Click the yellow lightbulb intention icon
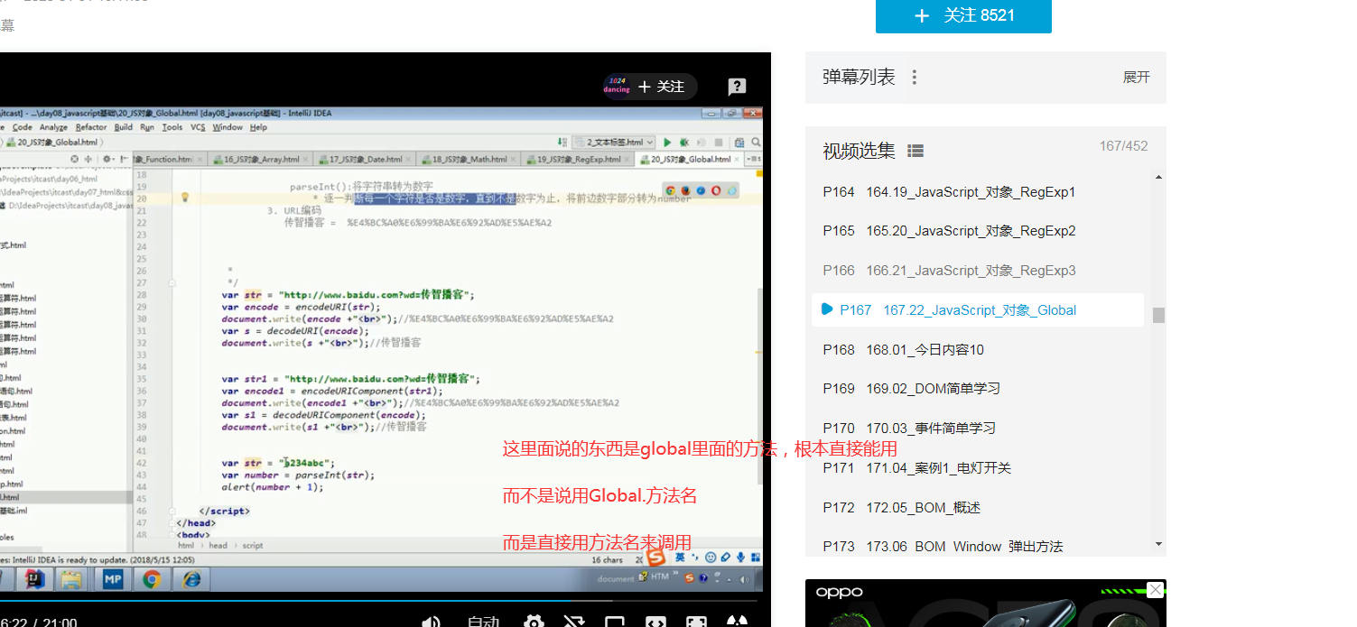 tap(185, 197)
